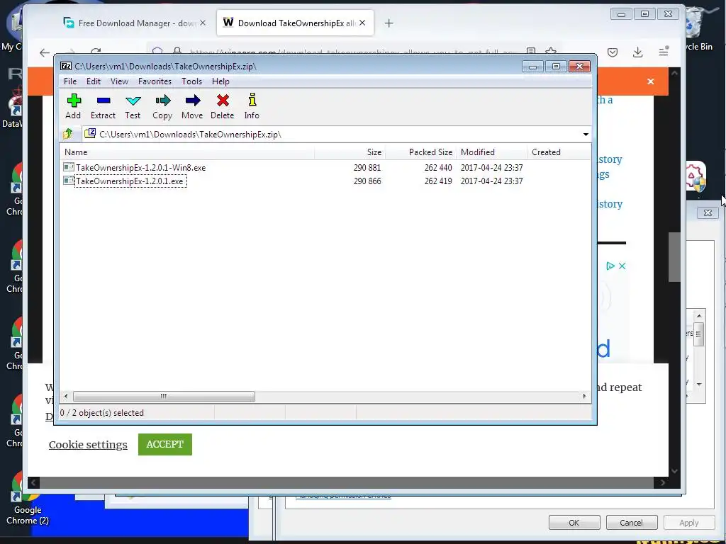Click the browser page scroll-down arrow
726x544 pixels.
pyautogui.click(x=675, y=471)
